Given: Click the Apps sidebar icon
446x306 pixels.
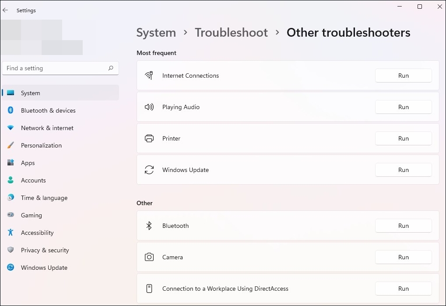Looking at the screenshot, I should click(11, 163).
